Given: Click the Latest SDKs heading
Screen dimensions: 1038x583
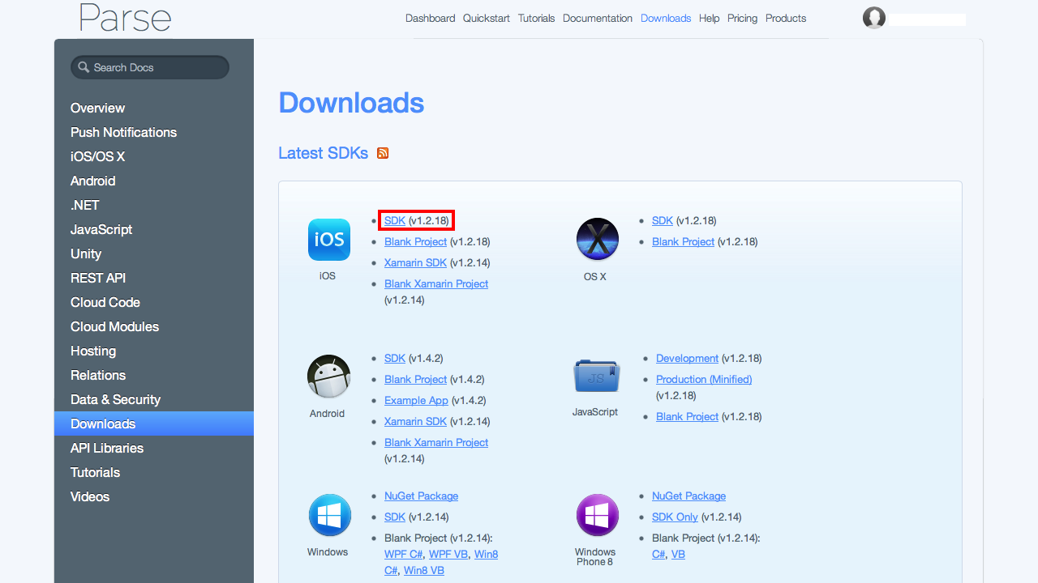Looking at the screenshot, I should pyautogui.click(x=323, y=153).
